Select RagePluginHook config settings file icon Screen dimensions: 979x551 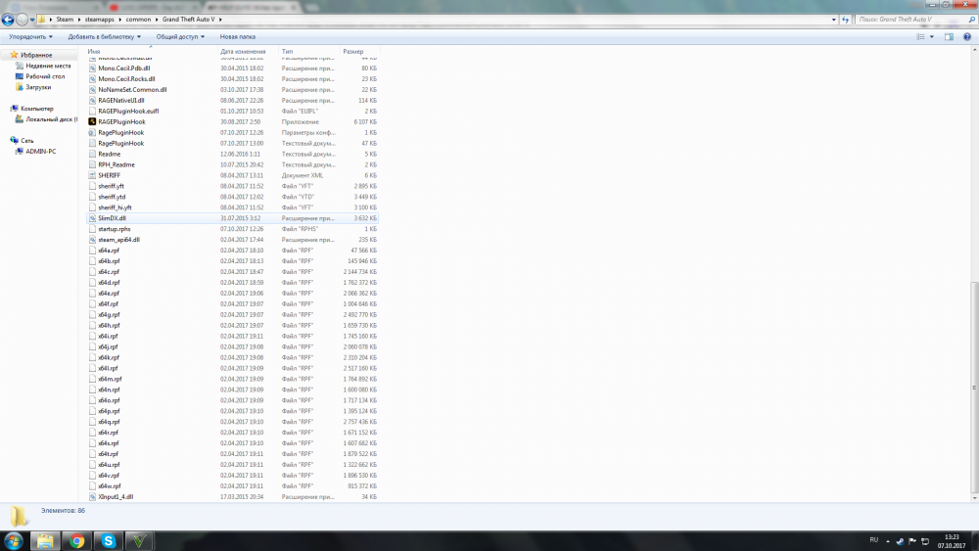pyautogui.click(x=92, y=132)
